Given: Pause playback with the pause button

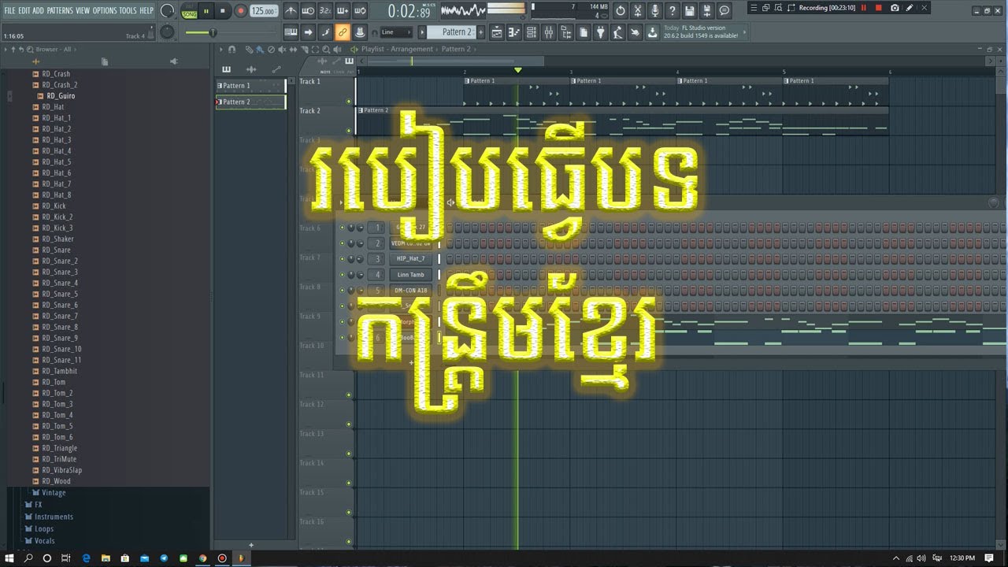Looking at the screenshot, I should 206,11.
